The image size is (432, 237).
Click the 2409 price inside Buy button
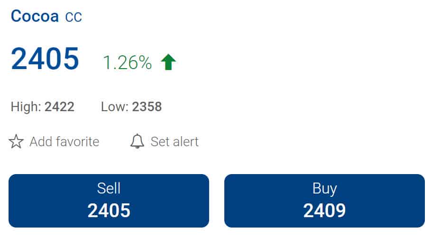click(x=324, y=211)
